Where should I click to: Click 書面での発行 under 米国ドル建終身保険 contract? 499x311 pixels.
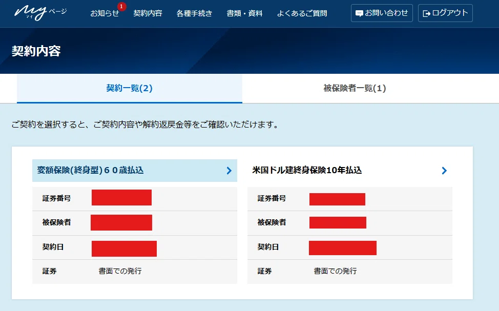(x=336, y=271)
